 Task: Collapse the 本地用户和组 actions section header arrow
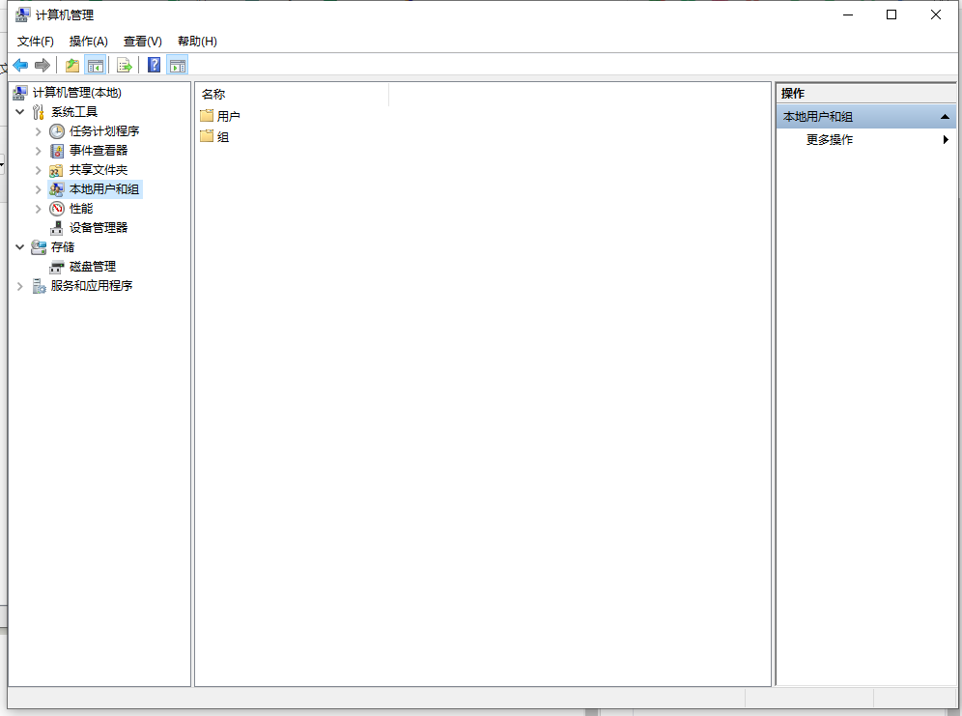(945, 117)
